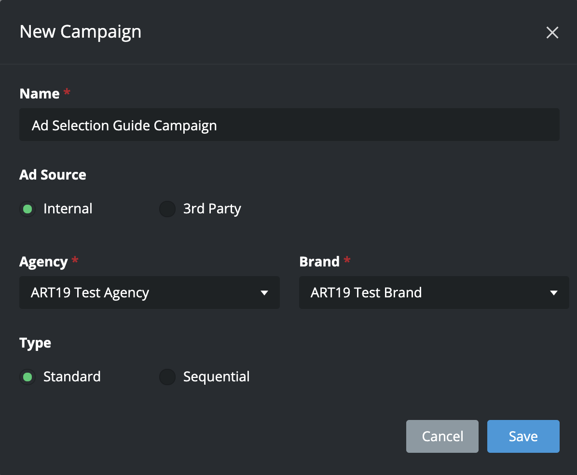Choose the Standard type radio circle

(x=27, y=377)
